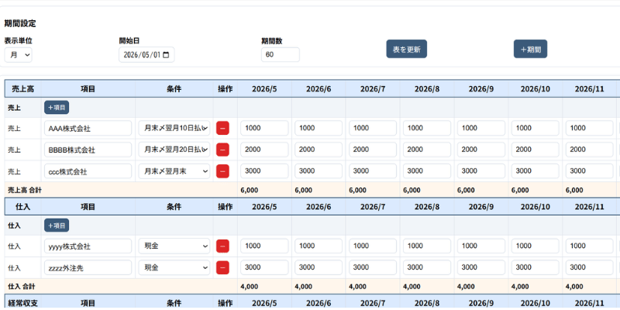Delete the BBBB株式会社 sales row

tap(222, 150)
